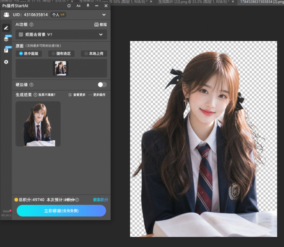Click the gold coin points icon
The image size is (284, 247).
tap(16, 200)
